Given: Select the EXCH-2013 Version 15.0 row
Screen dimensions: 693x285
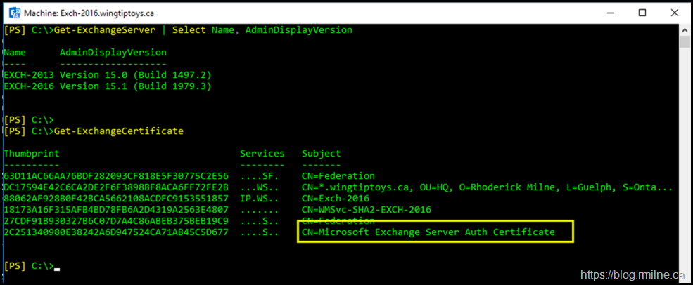Looking at the screenshot, I should pos(107,75).
